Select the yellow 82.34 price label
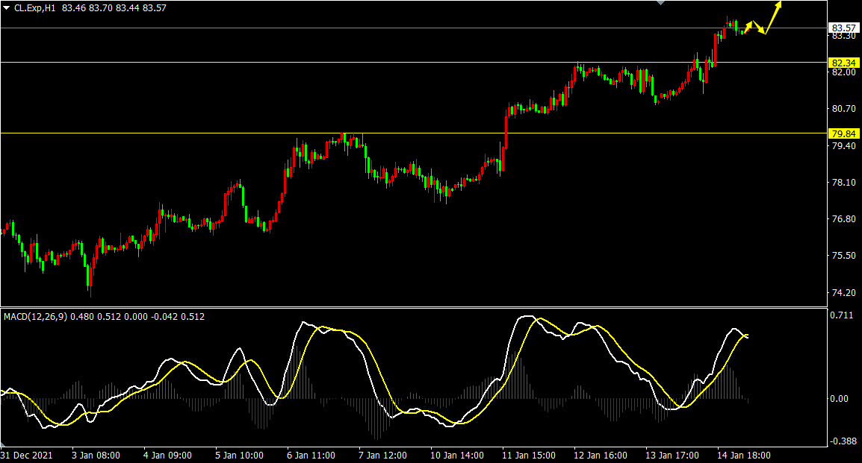The image size is (862, 463). click(x=843, y=63)
